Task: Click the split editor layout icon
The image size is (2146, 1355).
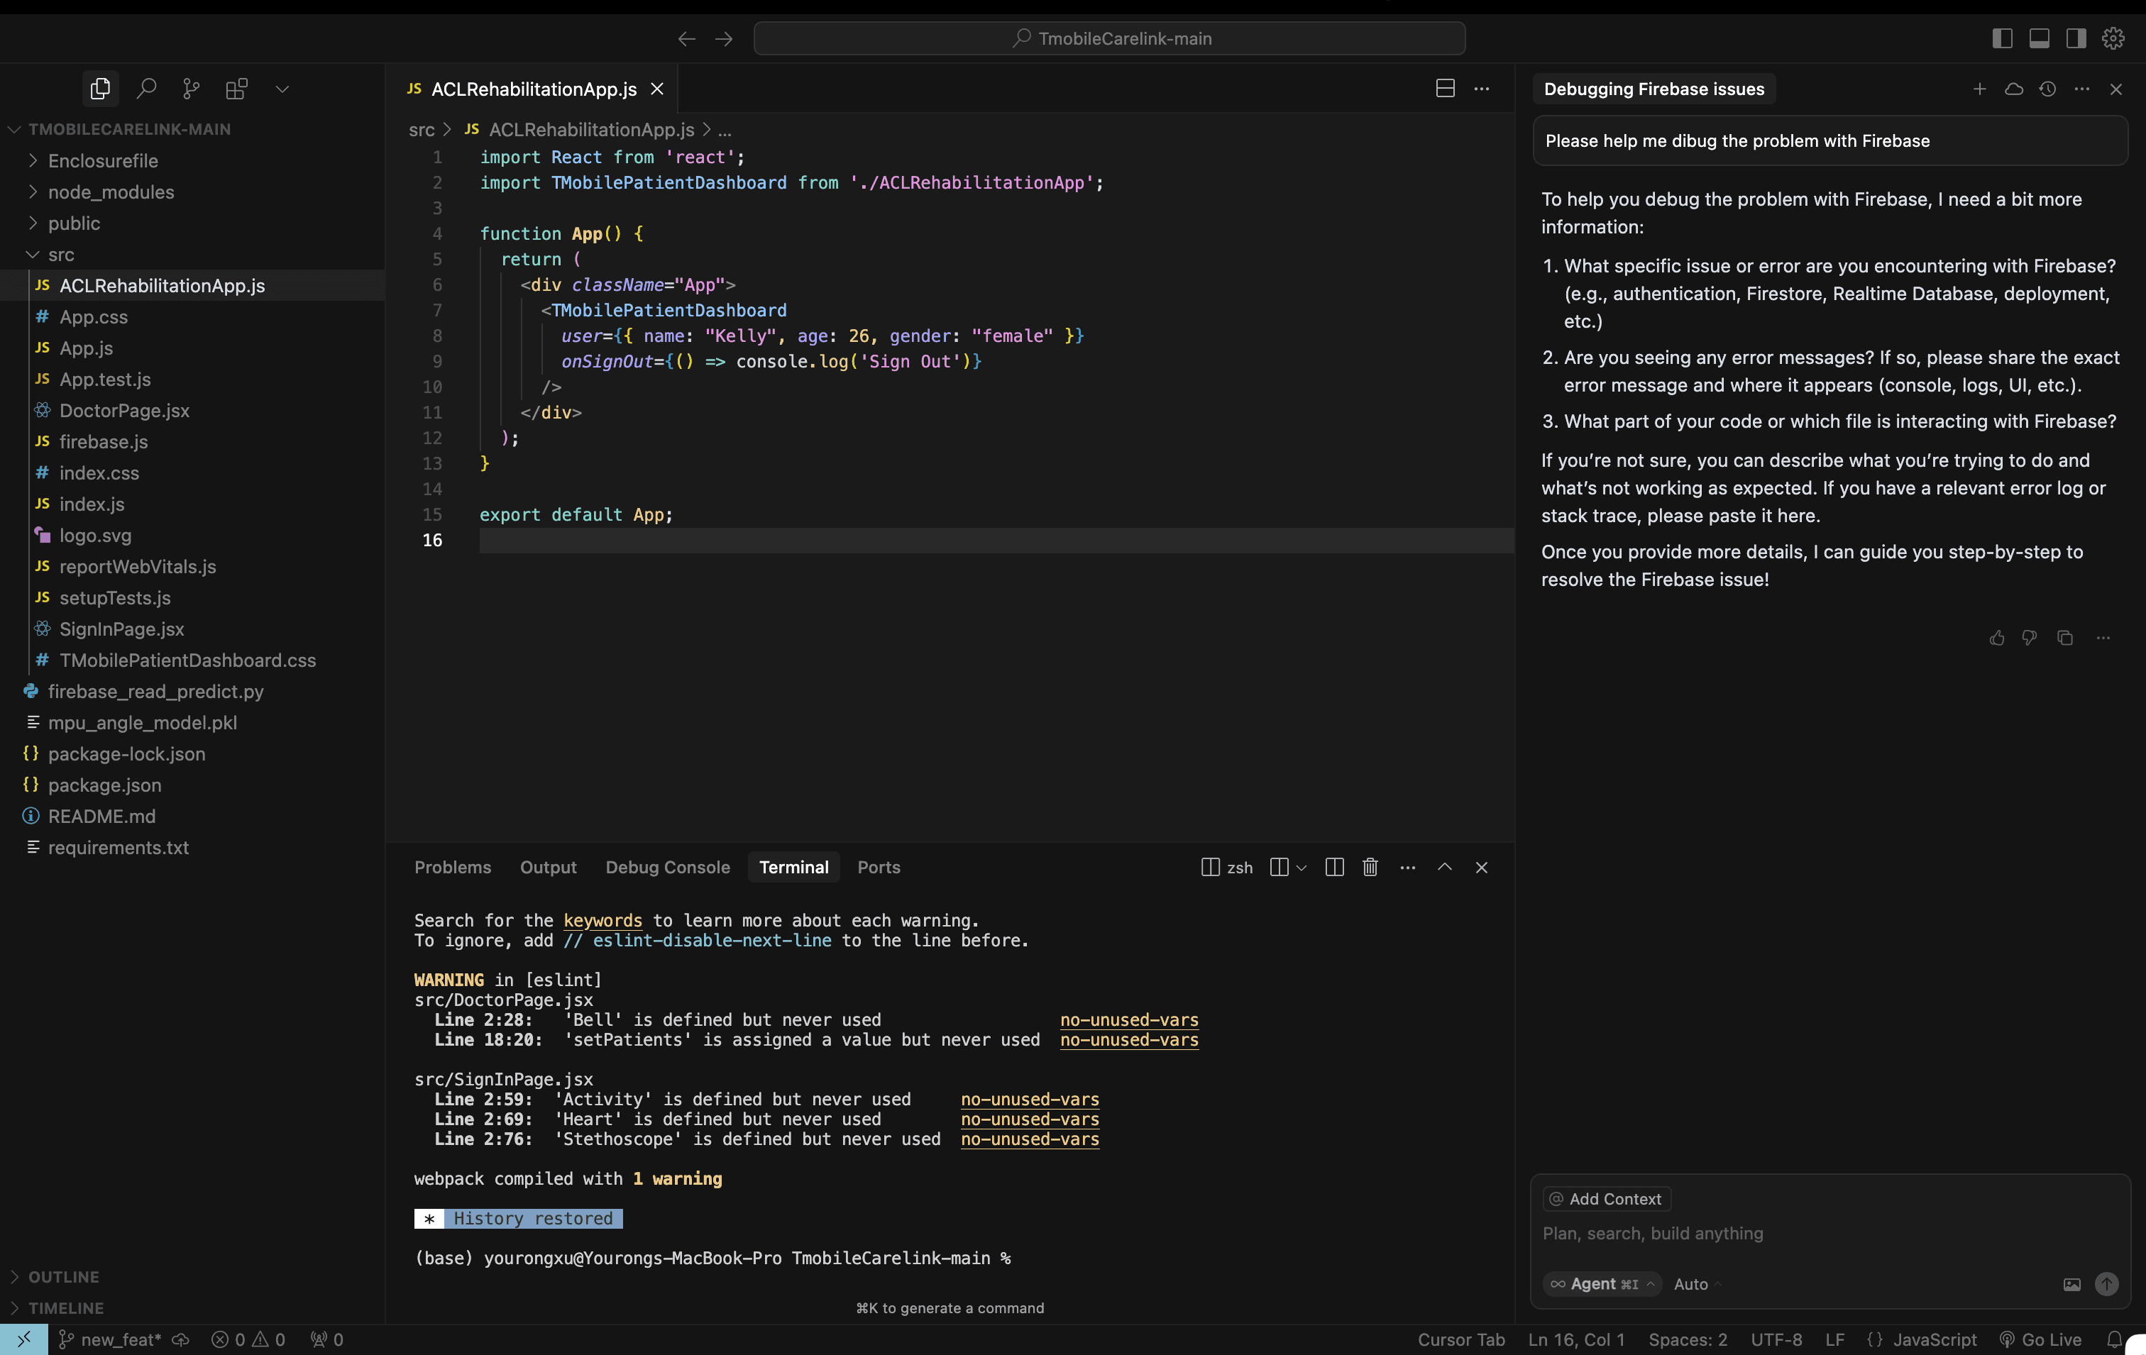Action: [1445, 88]
